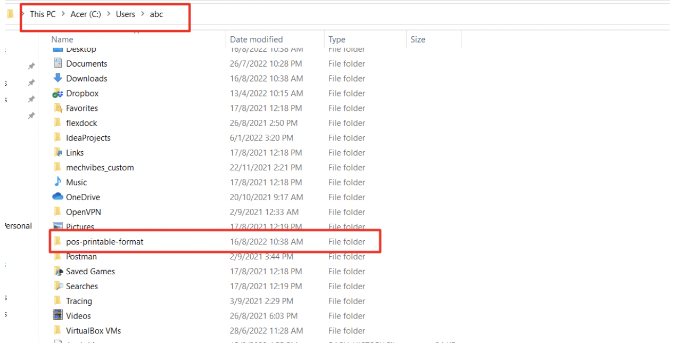Click date 2/9/2021 12:33 AM
Viewport: 676px width, 343px height.
coord(264,212)
